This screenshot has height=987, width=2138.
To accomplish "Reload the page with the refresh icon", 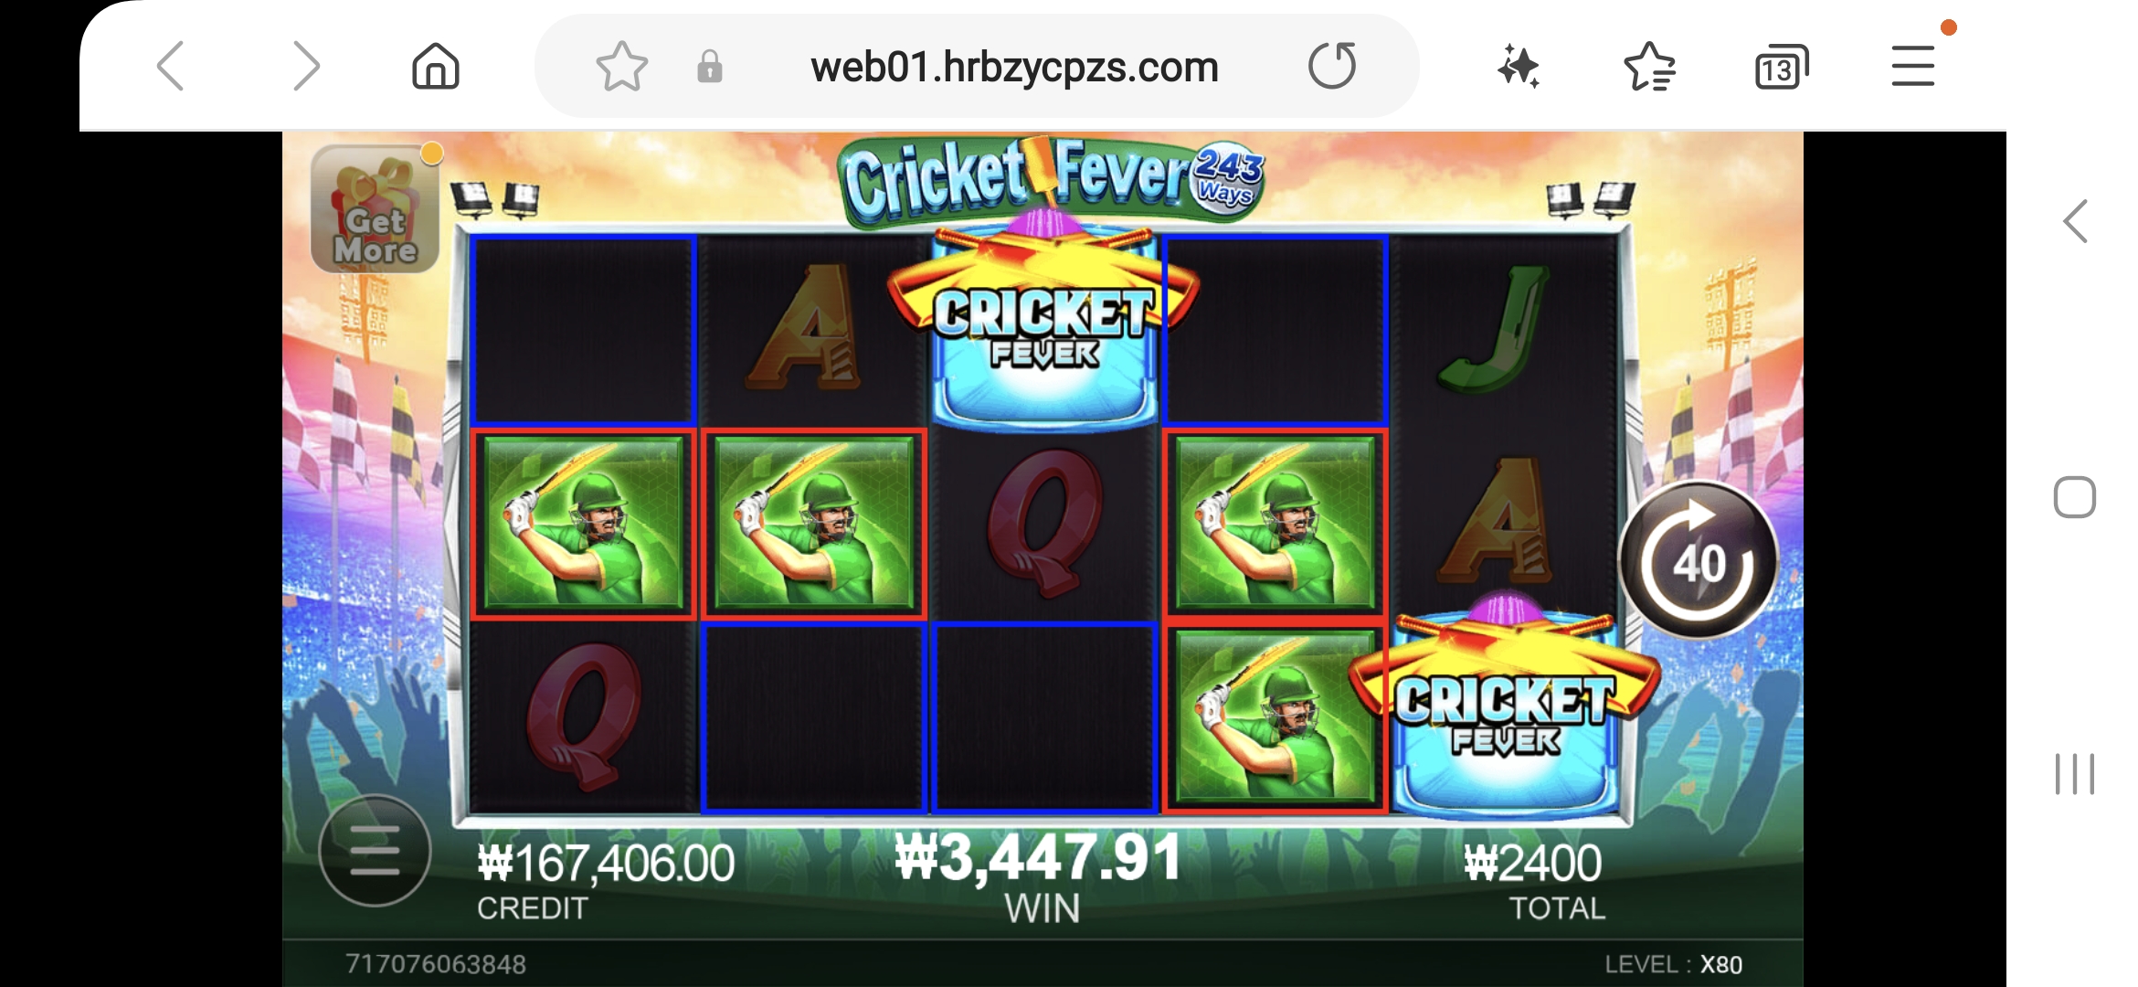I will pos(1332,66).
